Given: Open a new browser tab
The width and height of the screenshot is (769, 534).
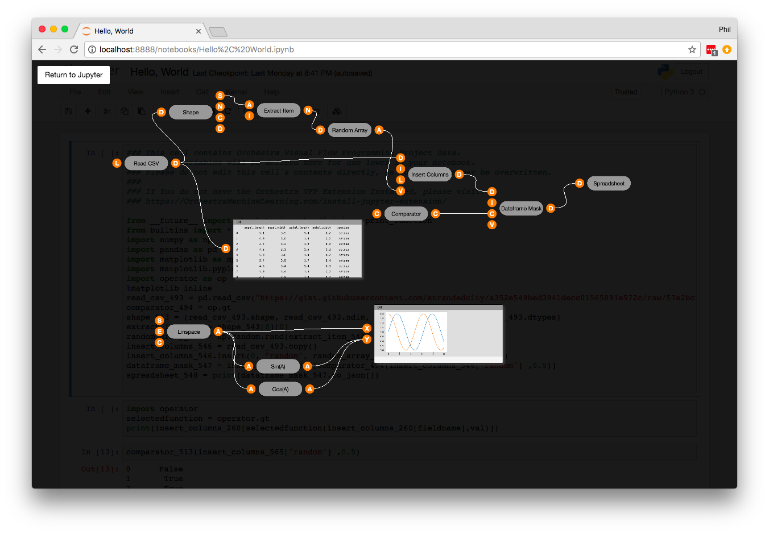Looking at the screenshot, I should (218, 32).
